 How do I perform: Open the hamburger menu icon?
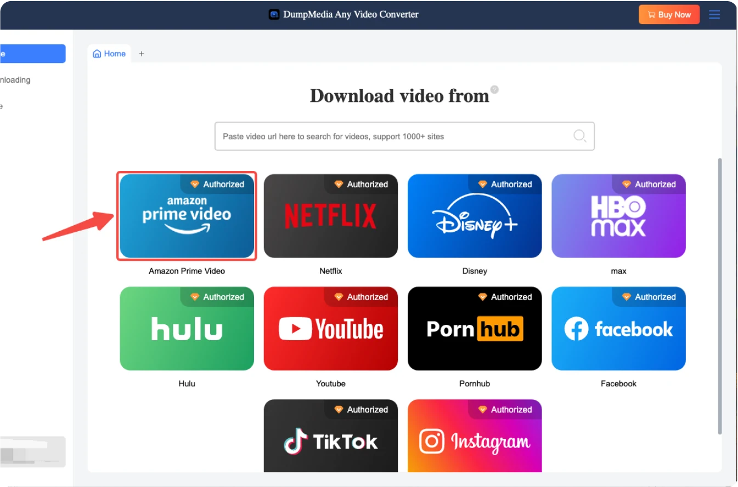pyautogui.click(x=714, y=15)
